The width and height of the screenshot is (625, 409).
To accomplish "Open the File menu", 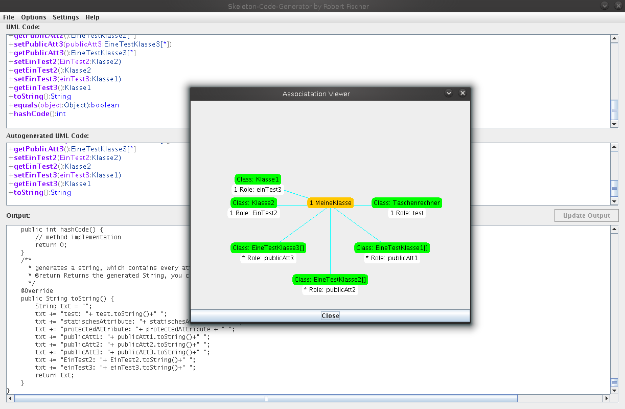I will [x=9, y=17].
